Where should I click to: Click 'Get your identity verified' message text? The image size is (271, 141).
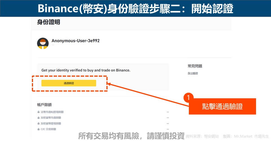[86, 70]
